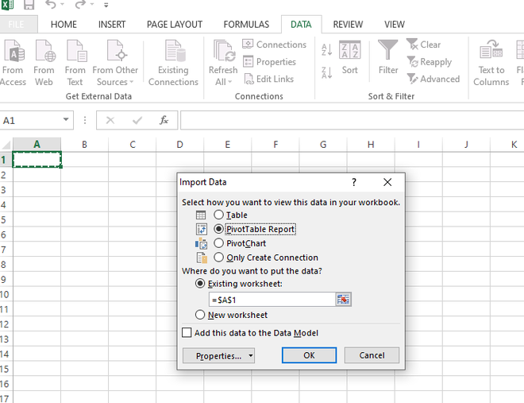Select the Table radio option
This screenshot has height=403, width=524.
point(219,215)
